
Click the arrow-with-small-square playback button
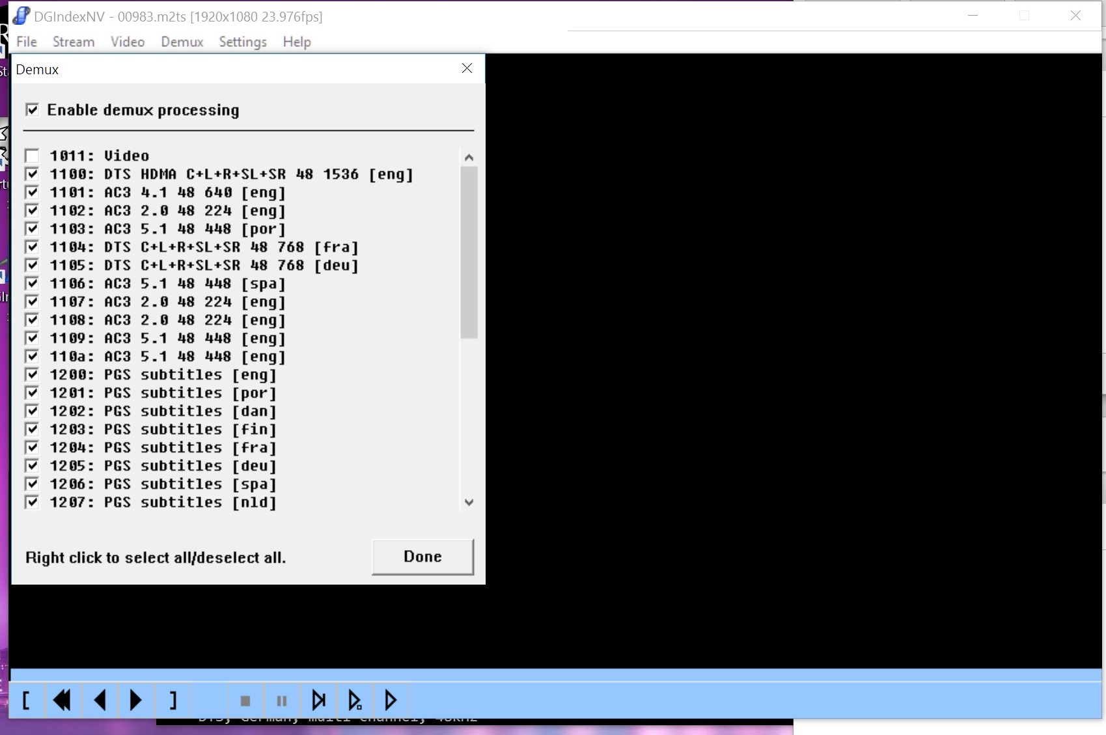click(355, 700)
